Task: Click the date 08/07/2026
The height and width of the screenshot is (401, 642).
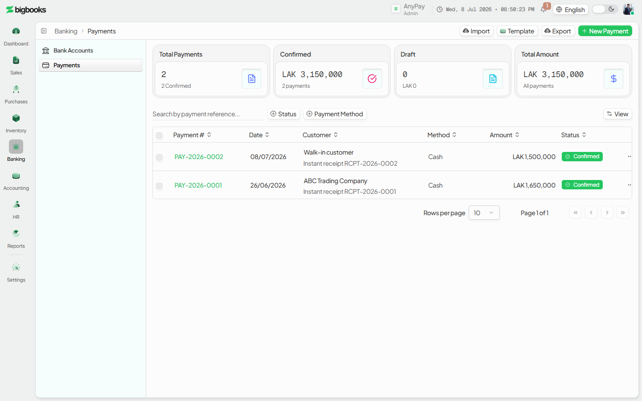Action: pos(268,157)
